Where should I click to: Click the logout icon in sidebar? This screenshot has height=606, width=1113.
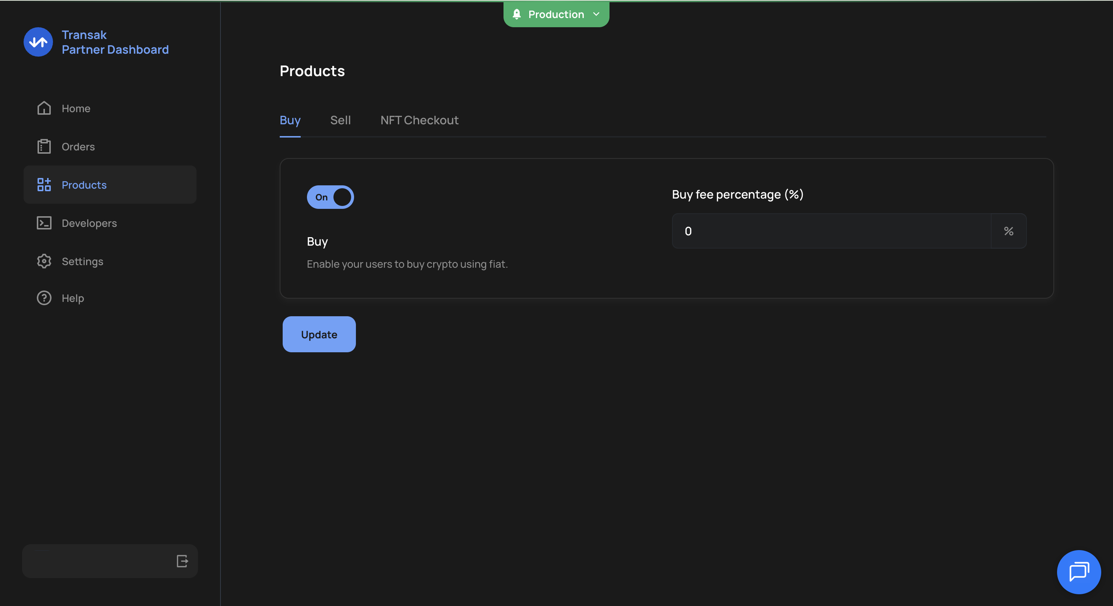coord(182,561)
